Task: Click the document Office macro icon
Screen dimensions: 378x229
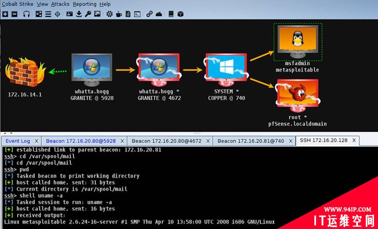Action: click(x=128, y=14)
